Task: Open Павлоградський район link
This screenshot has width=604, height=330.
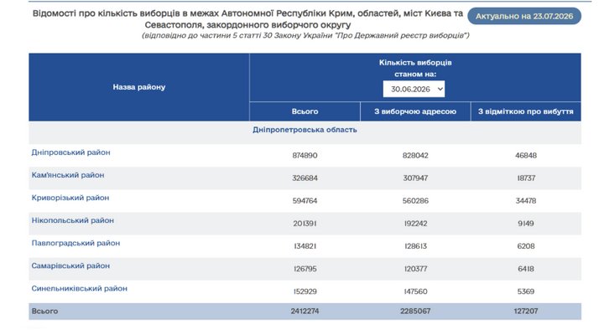Action: 75,243
